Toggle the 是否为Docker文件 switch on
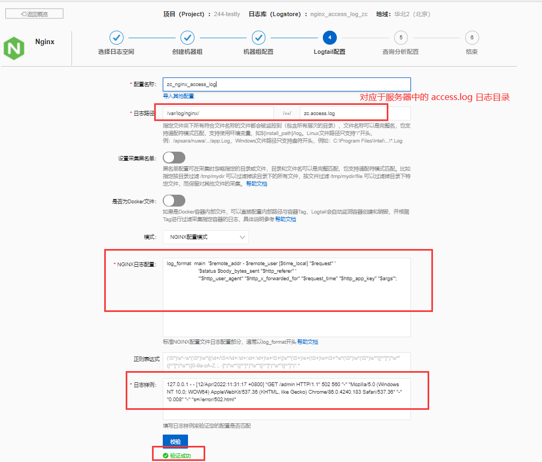Screen dimensions: 542x462 174,200
